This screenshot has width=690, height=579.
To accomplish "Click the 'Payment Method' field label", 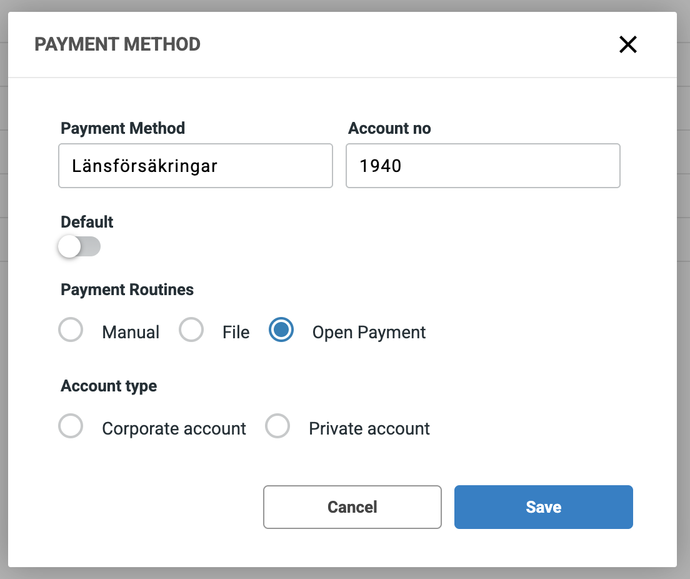I will coord(122,128).
